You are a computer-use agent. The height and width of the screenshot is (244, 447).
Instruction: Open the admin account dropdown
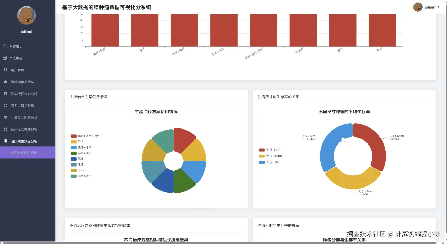click(x=439, y=7)
